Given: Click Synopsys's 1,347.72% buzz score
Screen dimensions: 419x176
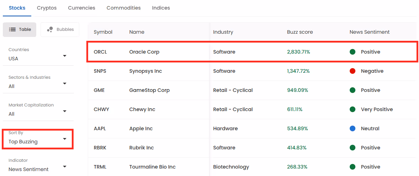Looking at the screenshot, I should pyautogui.click(x=298, y=71).
